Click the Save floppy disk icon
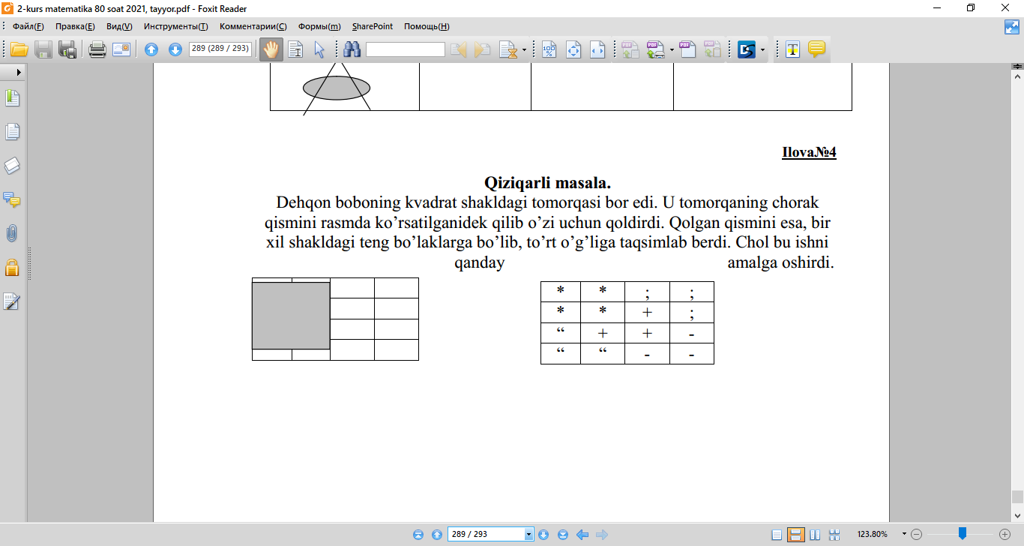1024x546 pixels. pos(43,50)
